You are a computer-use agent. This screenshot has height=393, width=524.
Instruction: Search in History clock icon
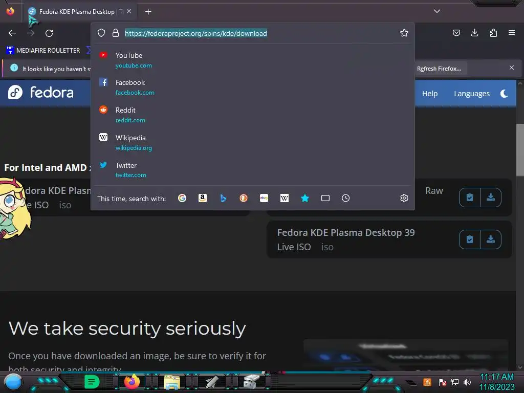[345, 198]
